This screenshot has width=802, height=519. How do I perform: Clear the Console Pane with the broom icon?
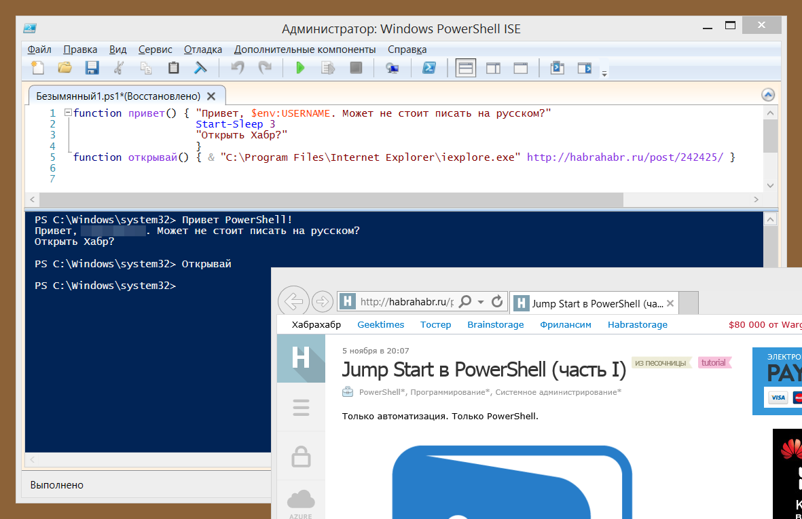coord(200,68)
